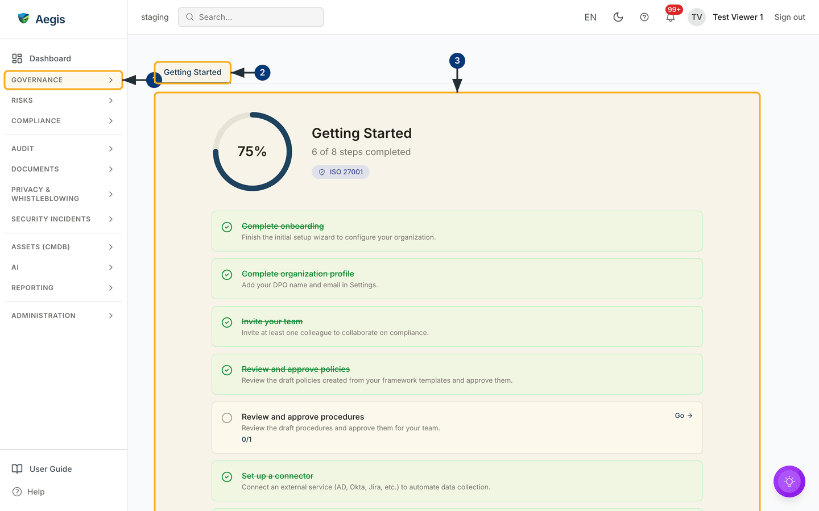The image size is (819, 511).
Task: Click the Invite your team title
Action: pos(272,321)
